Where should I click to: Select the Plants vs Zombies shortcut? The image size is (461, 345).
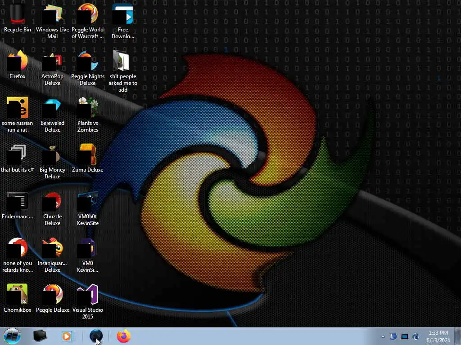(88, 115)
